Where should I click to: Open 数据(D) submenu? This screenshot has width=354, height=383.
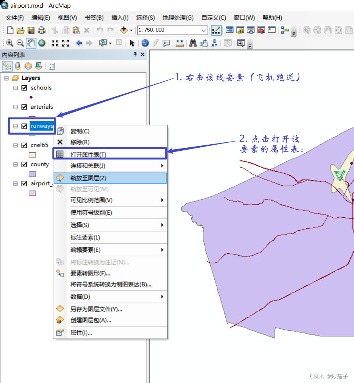(x=110, y=297)
